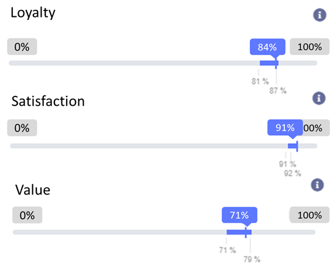The image size is (334, 269).
Task: Click the 71% Value score bubble
Action: (x=239, y=215)
